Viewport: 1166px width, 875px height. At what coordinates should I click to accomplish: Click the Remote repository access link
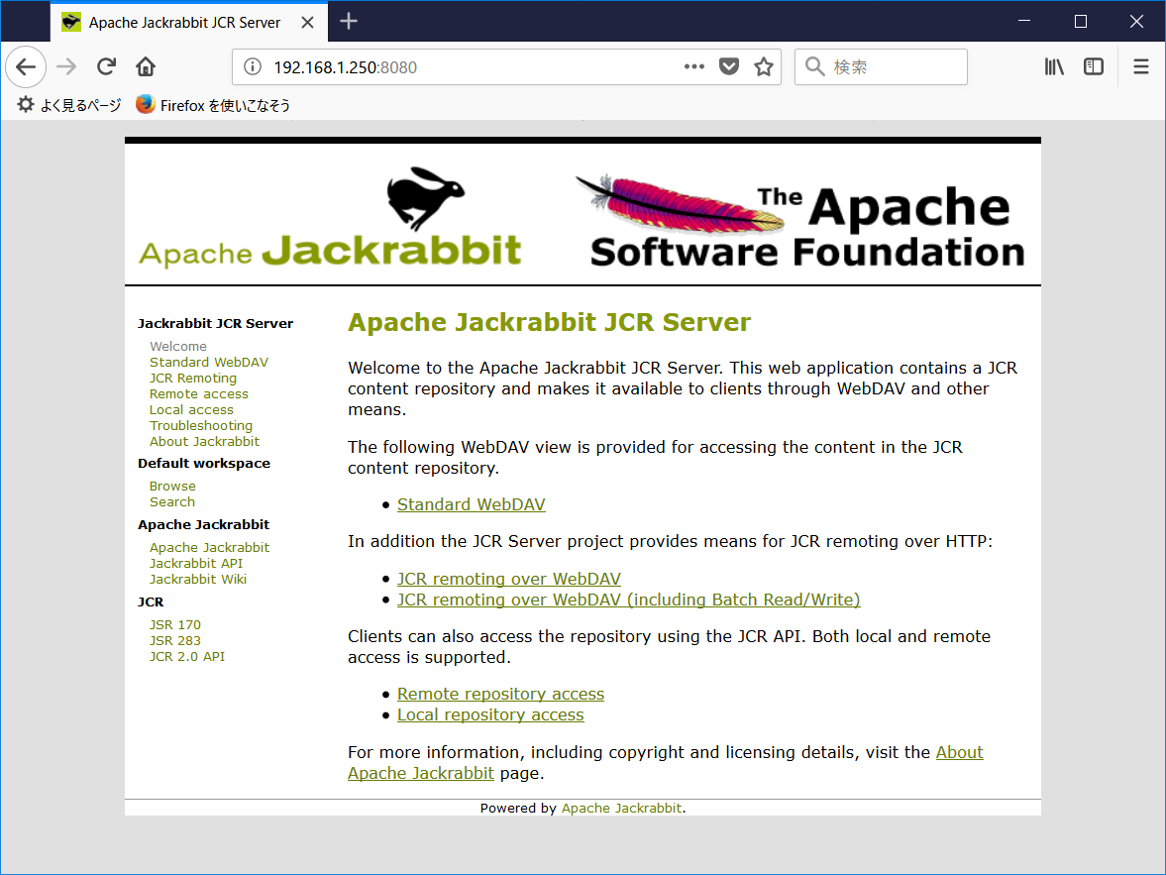pos(500,694)
